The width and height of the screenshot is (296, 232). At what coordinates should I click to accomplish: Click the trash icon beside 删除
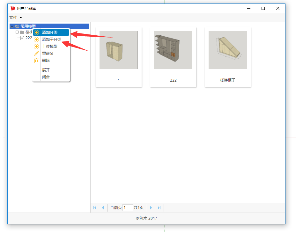click(x=36, y=61)
